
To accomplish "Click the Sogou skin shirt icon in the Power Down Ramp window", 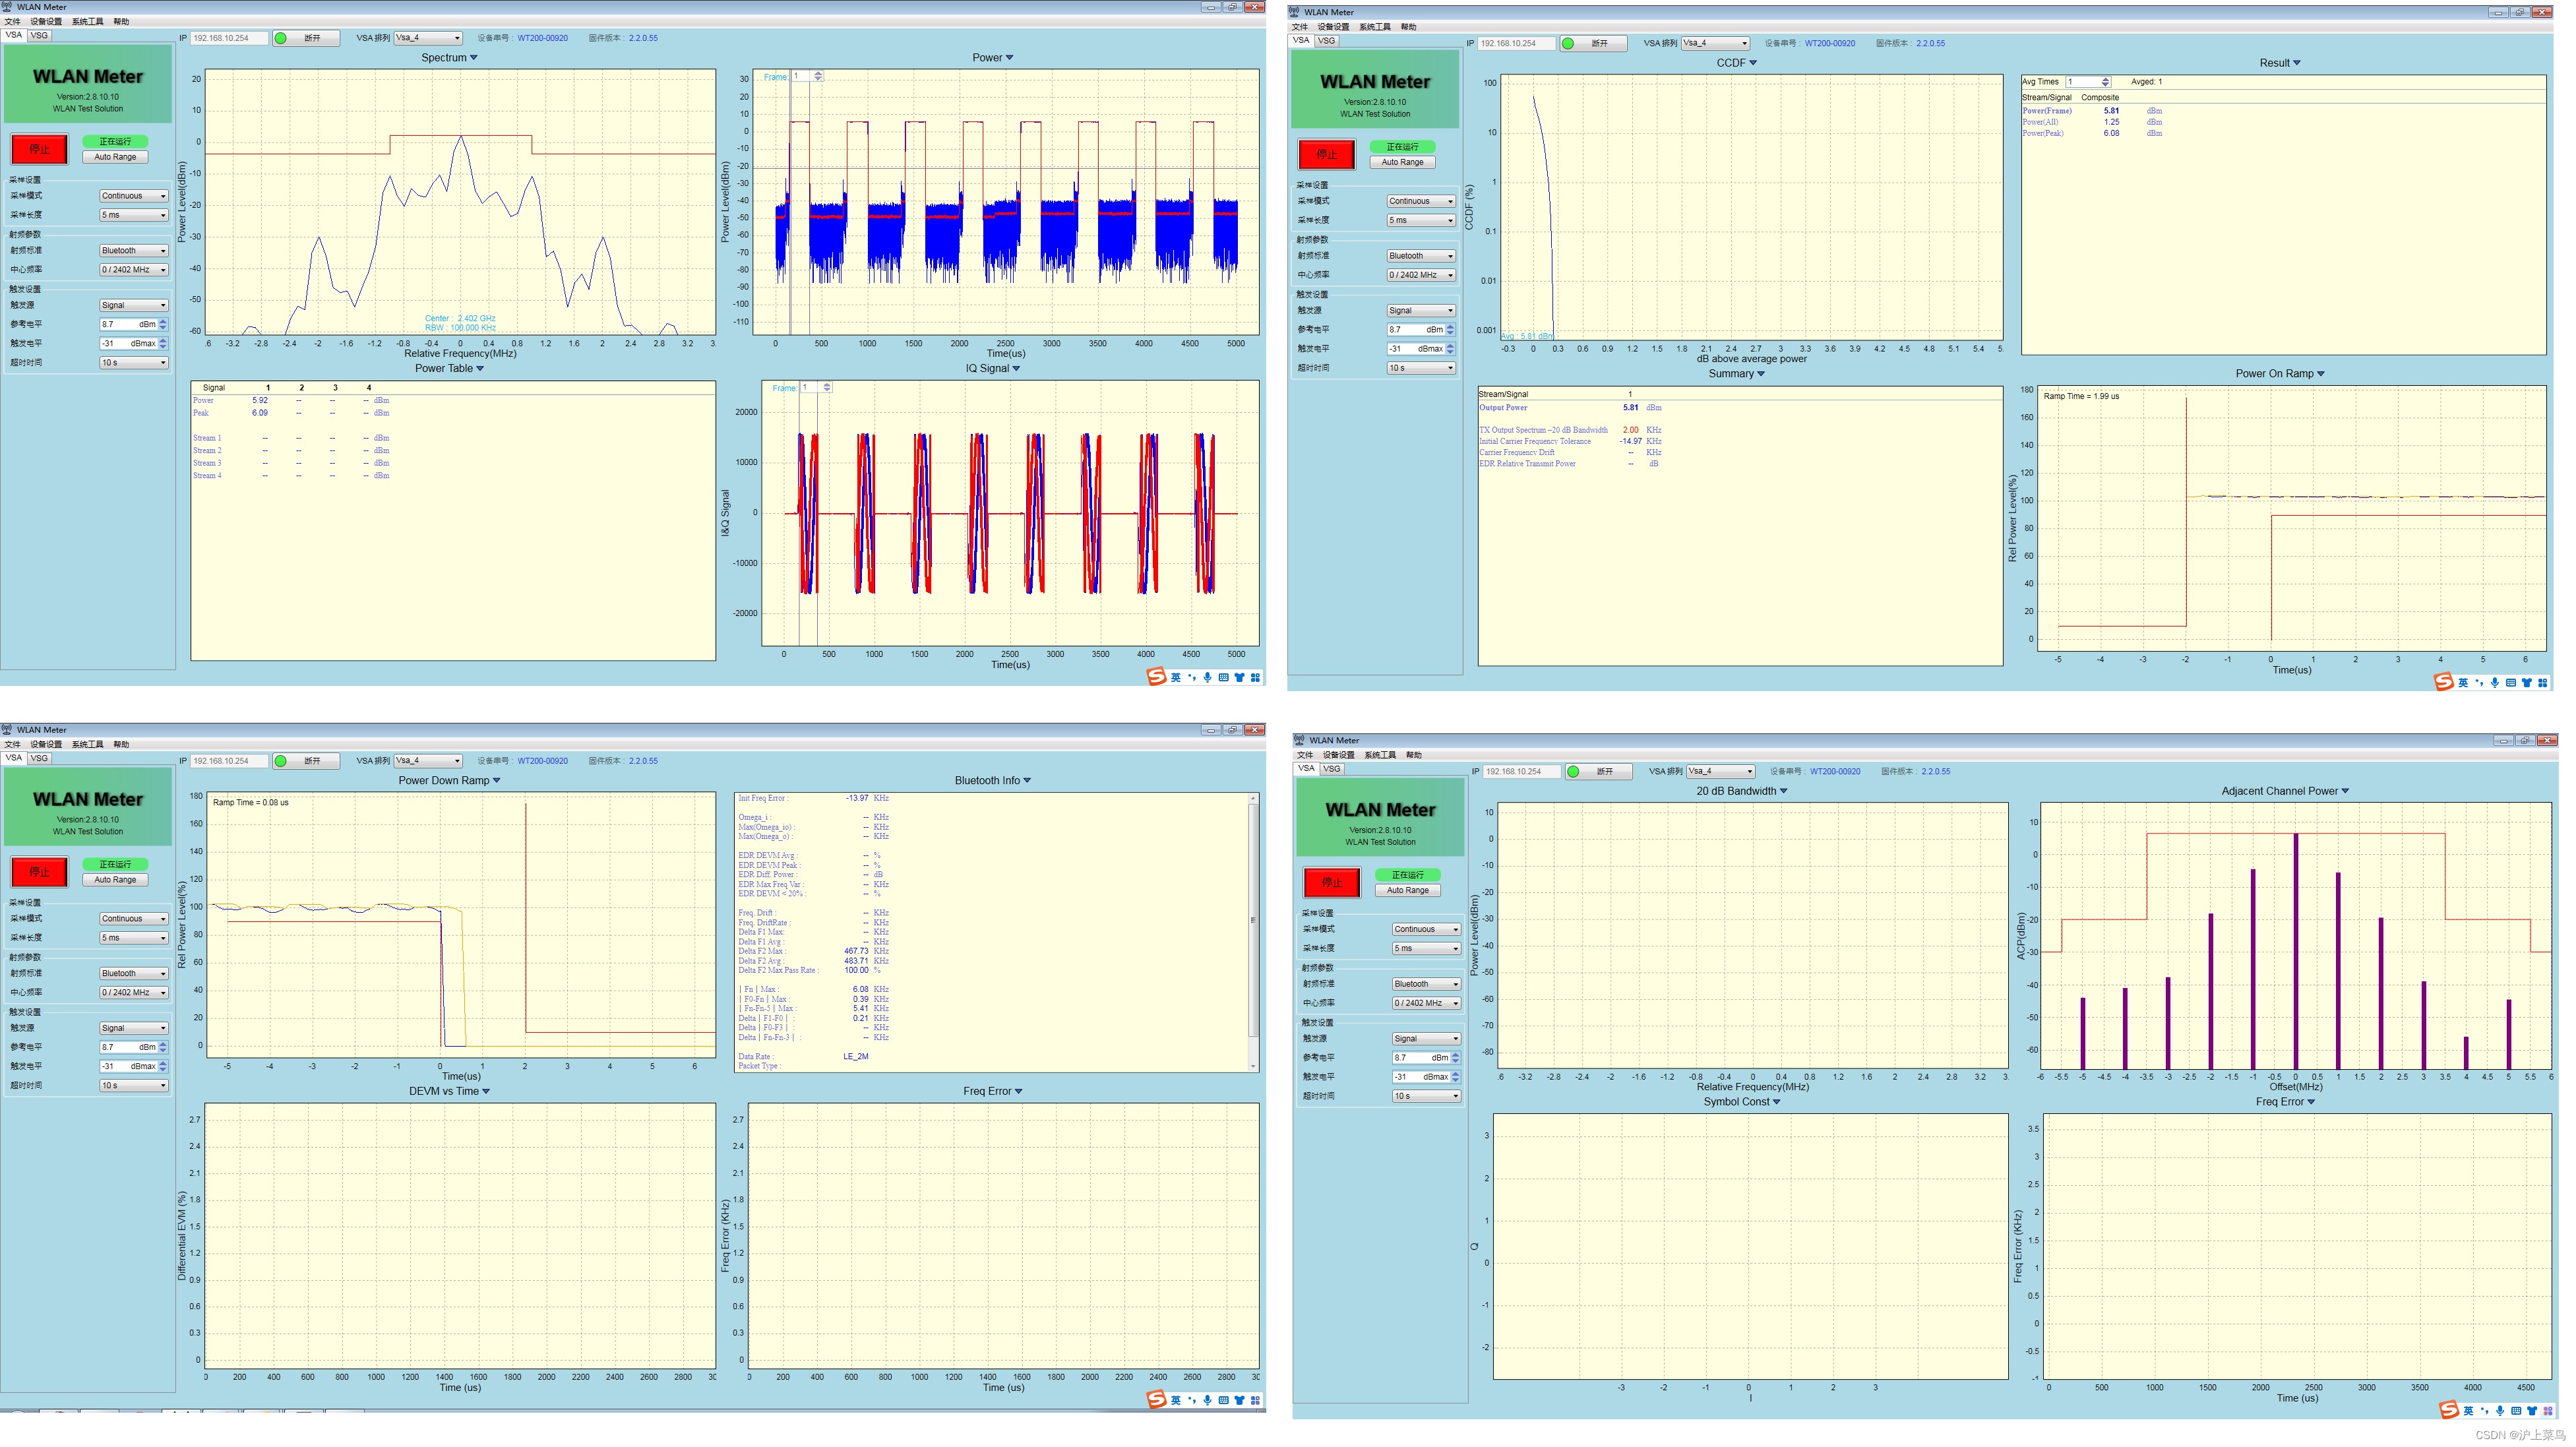I will (x=1239, y=1400).
